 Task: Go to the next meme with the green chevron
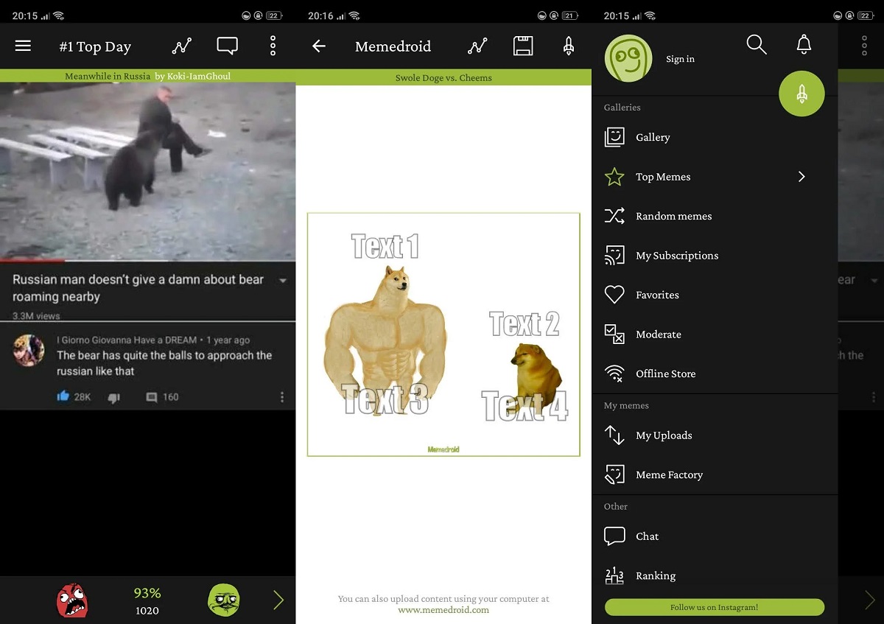pos(278,600)
